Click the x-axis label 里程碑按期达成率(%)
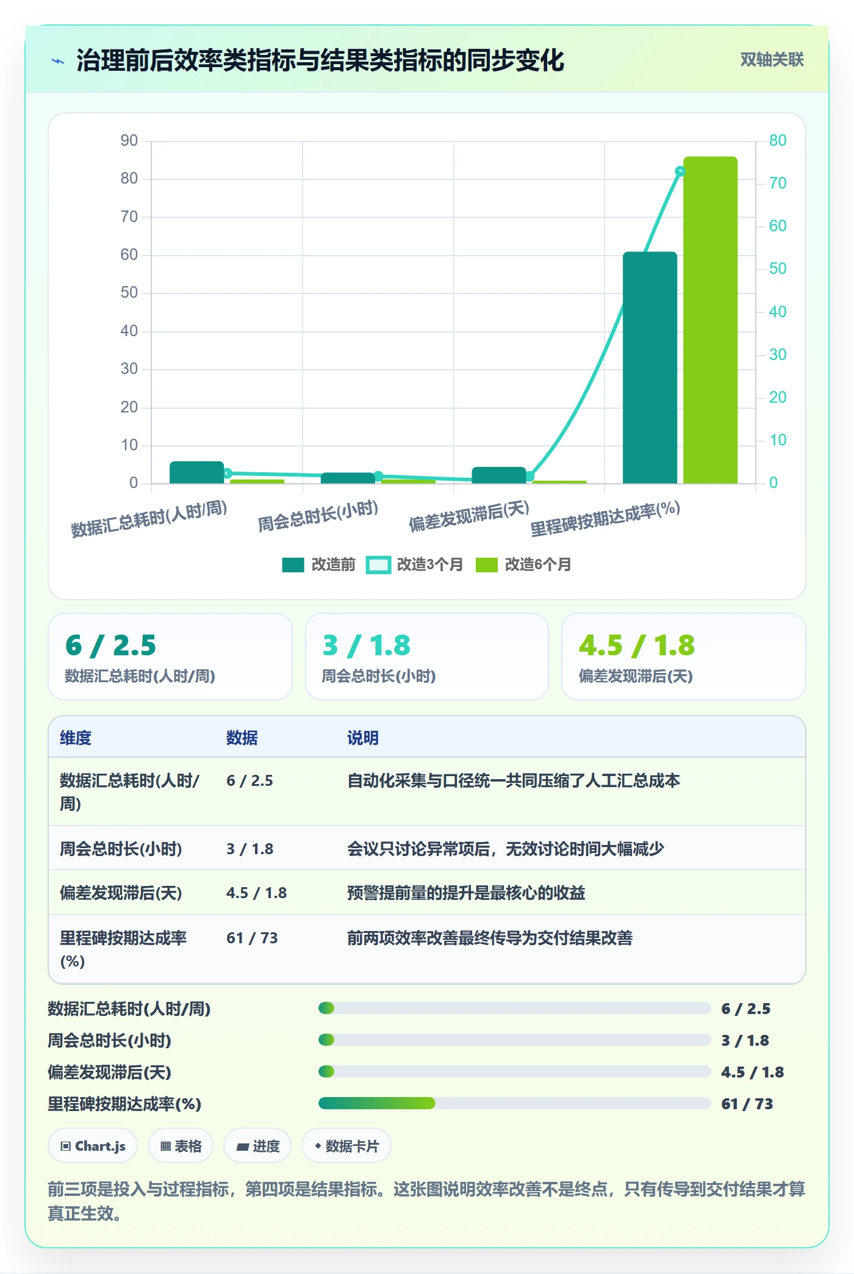 [605, 519]
